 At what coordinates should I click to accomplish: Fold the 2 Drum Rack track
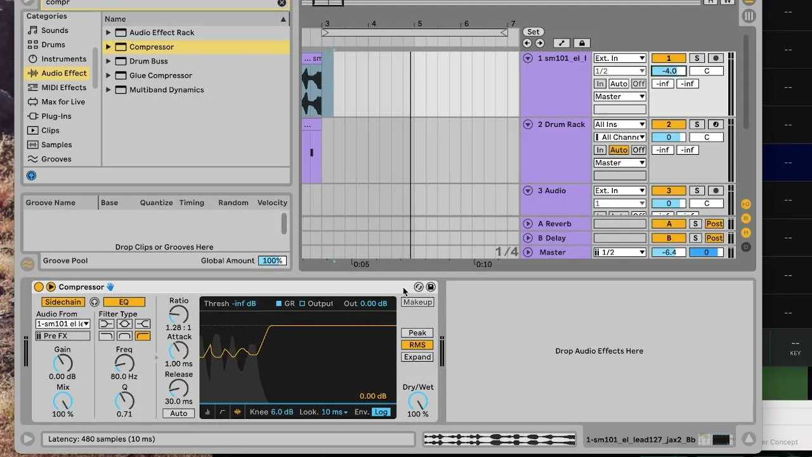pos(528,124)
